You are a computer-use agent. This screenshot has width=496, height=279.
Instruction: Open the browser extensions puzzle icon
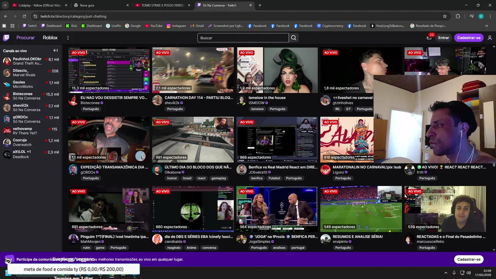point(458,16)
